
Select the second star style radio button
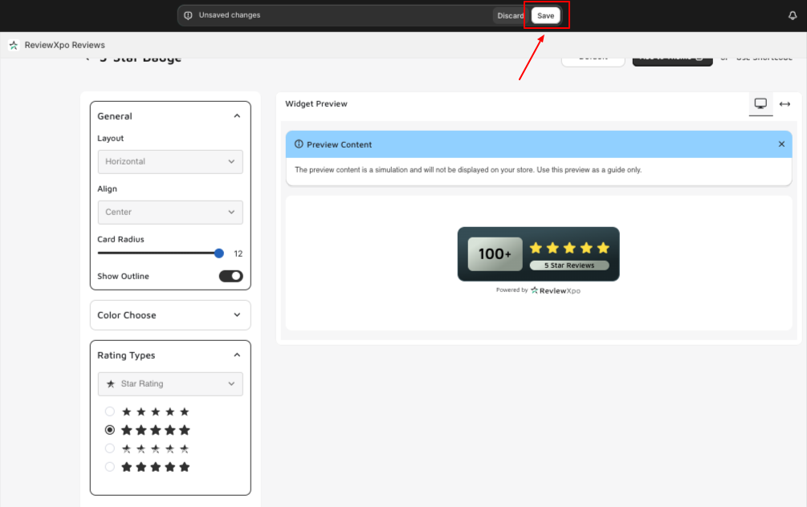(110, 430)
